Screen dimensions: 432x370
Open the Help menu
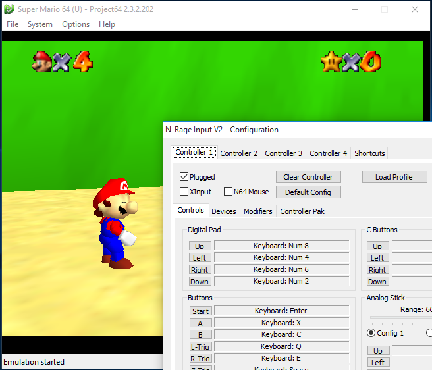107,24
